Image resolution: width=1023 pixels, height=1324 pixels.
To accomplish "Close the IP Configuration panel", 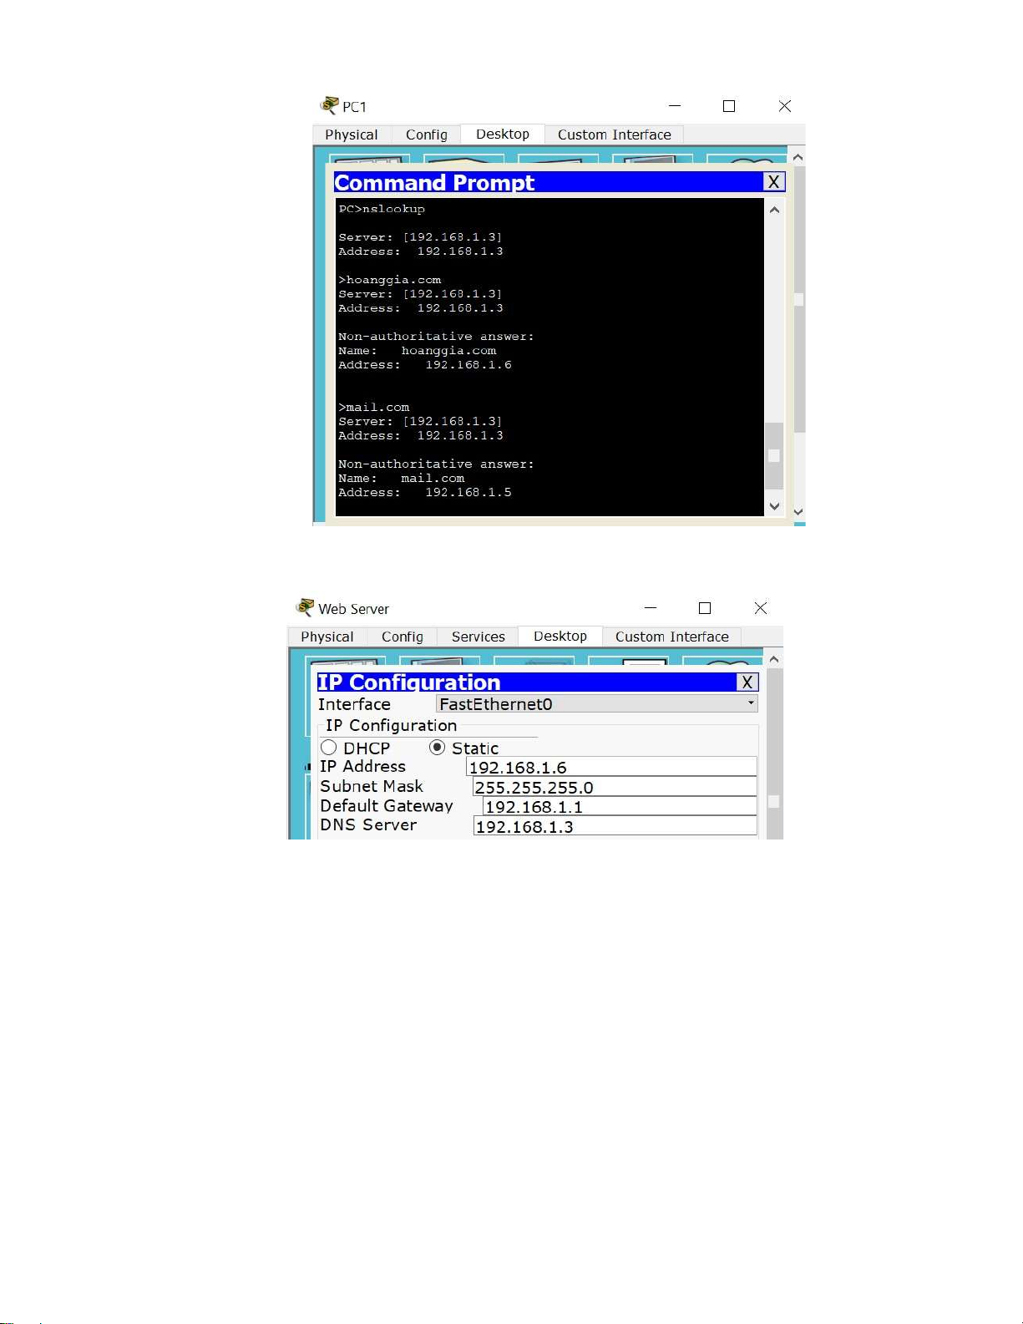I will 747,682.
